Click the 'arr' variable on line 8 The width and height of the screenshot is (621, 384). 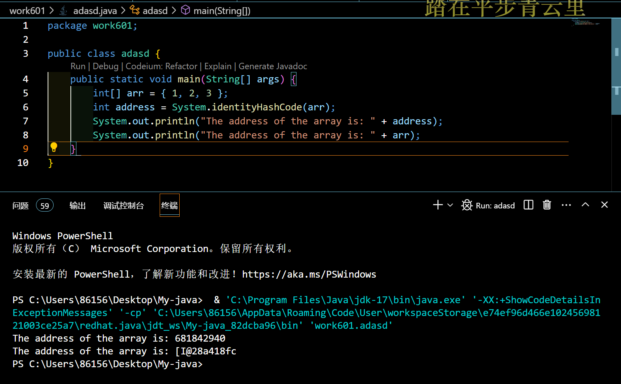401,135
